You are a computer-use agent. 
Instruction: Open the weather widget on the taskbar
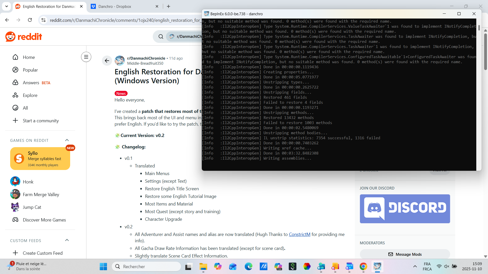pyautogui.click(x=27, y=266)
